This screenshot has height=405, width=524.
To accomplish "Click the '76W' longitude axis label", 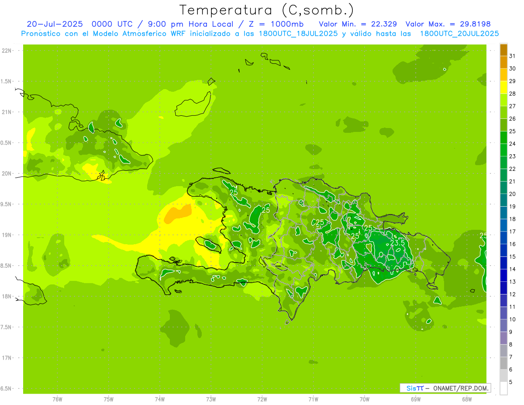I will pos(57,399).
